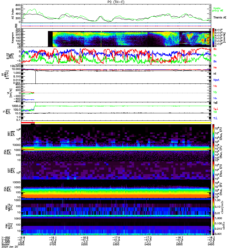Click the "ESA elec [eV]" axis label
Screen dimensions: 235x251
(7, 189)
